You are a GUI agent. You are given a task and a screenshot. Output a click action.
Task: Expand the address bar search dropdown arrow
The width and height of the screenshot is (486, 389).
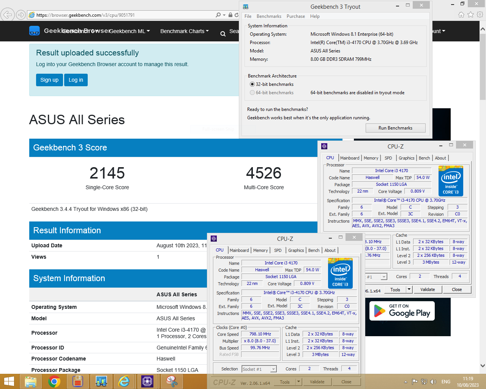224,15
